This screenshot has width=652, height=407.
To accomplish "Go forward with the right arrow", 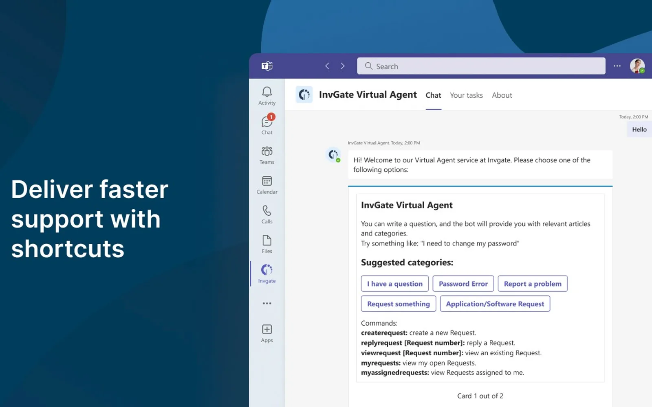I will coord(342,66).
